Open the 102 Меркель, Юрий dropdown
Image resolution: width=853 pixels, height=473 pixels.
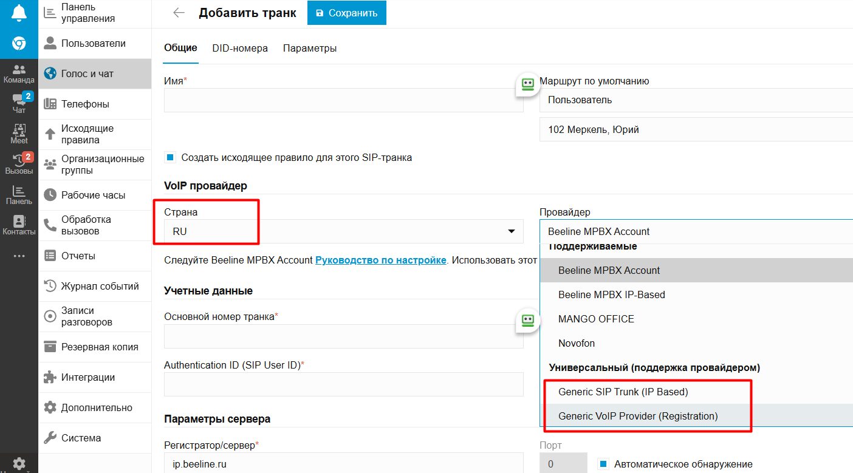pos(696,129)
